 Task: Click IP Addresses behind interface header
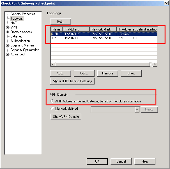137,29
